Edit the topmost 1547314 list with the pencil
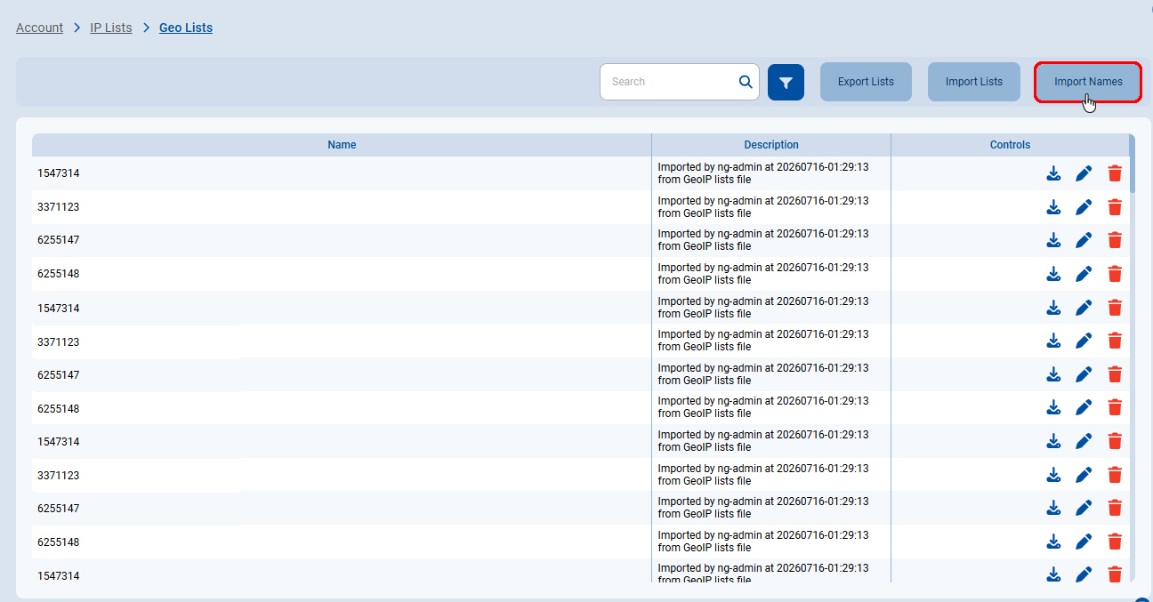The height and width of the screenshot is (602, 1153). pos(1084,173)
